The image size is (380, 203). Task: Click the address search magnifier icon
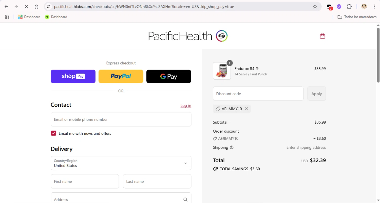pos(185,199)
